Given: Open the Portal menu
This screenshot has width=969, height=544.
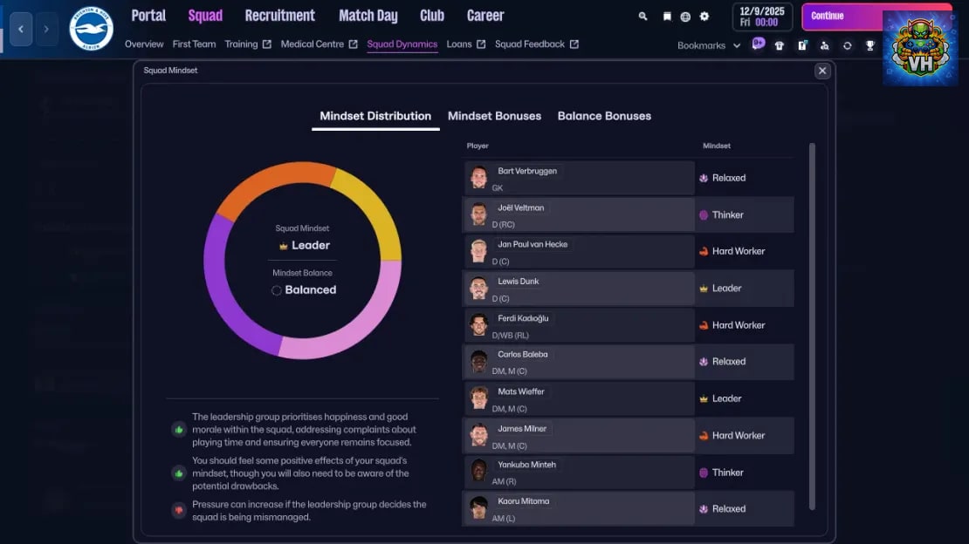Looking at the screenshot, I should (x=148, y=16).
